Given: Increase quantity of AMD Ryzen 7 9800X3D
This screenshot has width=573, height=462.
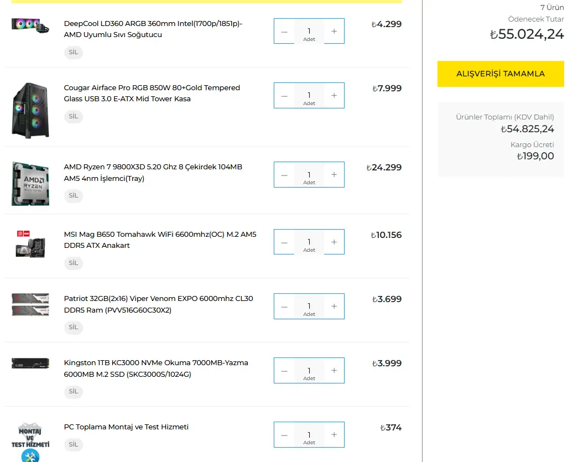Looking at the screenshot, I should [334, 175].
